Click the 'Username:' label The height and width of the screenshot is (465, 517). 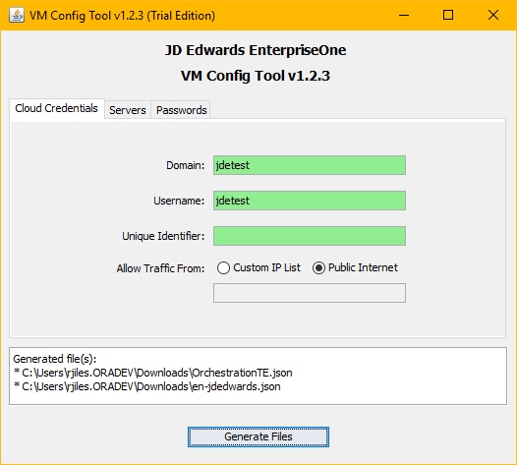pos(179,201)
